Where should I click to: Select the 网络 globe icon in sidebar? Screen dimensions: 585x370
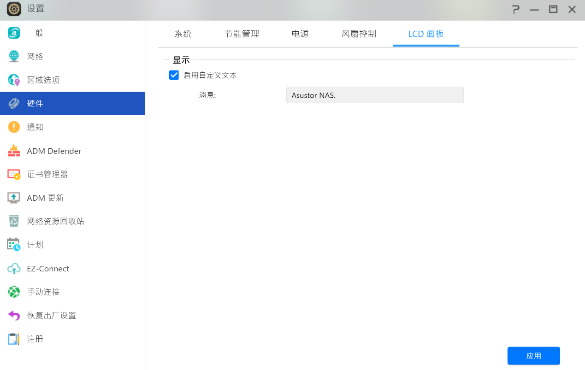pos(14,57)
